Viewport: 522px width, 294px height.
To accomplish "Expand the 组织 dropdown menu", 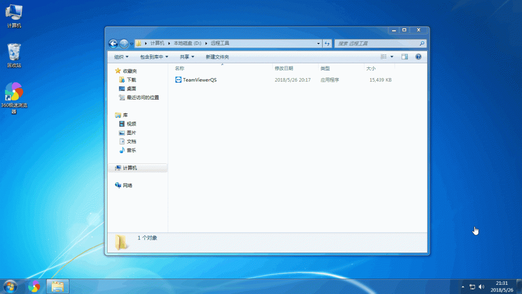I will coord(121,57).
